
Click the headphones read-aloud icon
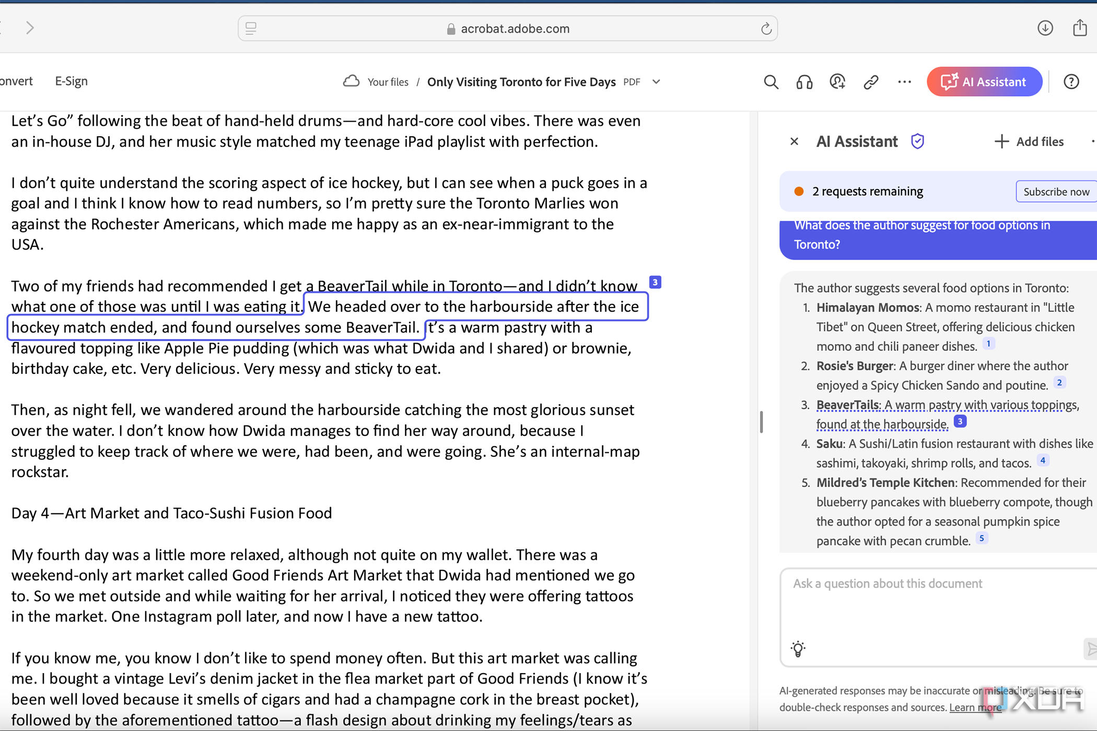(x=804, y=82)
